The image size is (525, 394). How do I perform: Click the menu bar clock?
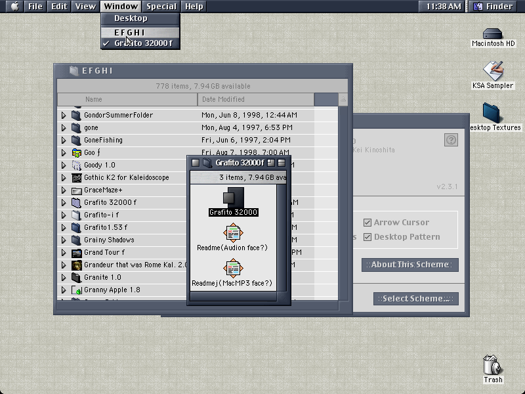point(444,7)
